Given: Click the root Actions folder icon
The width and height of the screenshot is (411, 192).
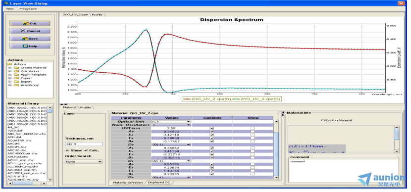Looking at the screenshot, I should pyautogui.click(x=10, y=64).
